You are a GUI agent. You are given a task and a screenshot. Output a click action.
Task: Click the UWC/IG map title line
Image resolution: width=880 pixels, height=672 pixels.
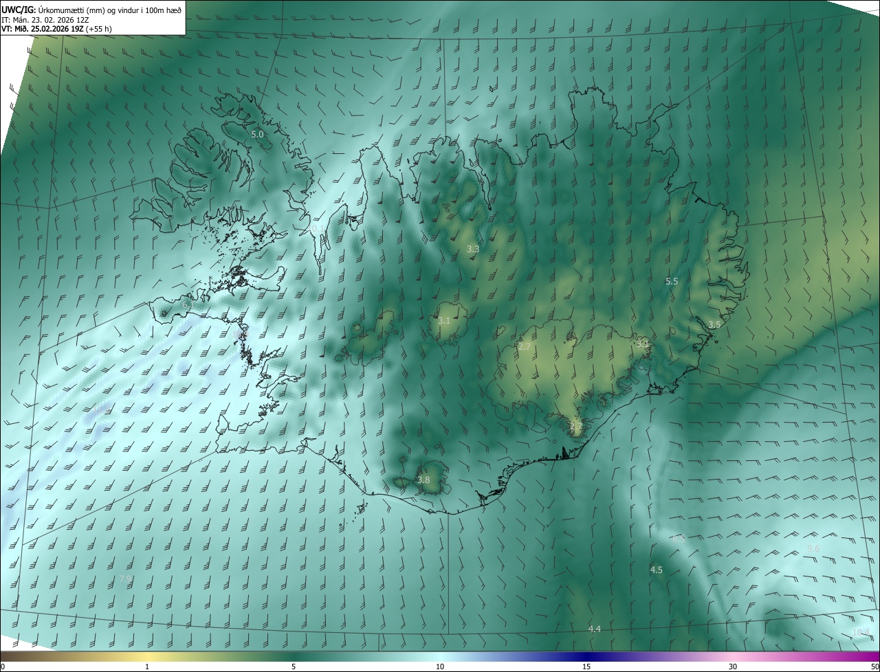click(91, 10)
